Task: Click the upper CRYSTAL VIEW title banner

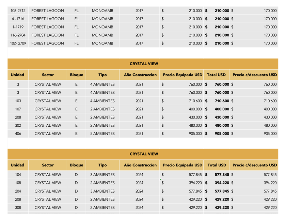Action: (x=144, y=64)
